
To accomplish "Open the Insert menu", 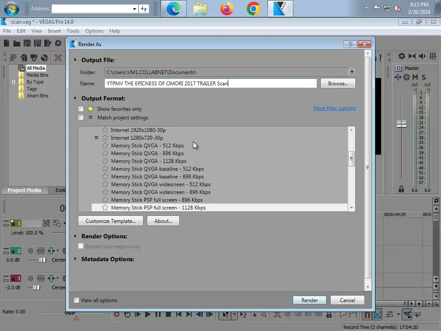I will [54, 31].
